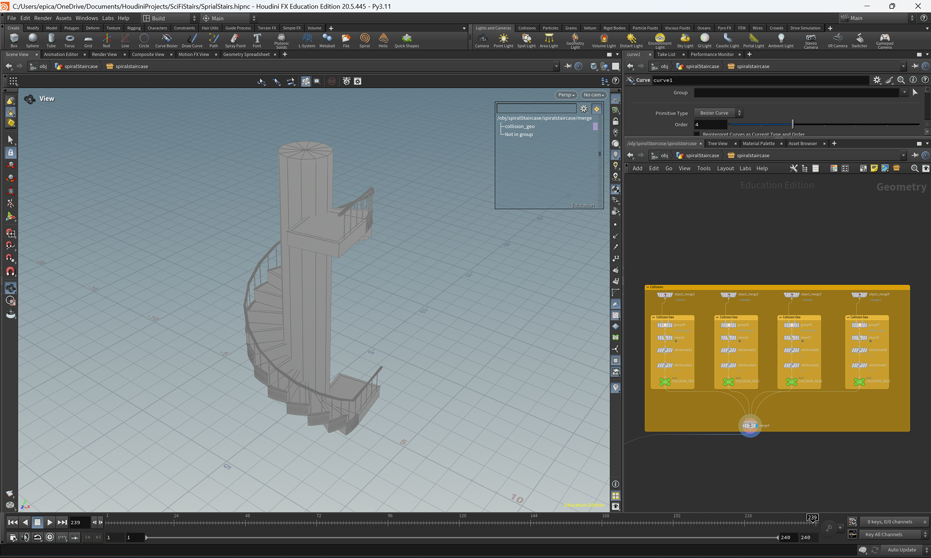Toggle loop playback mode button
This screenshot has width=931, height=558.
pos(37,537)
